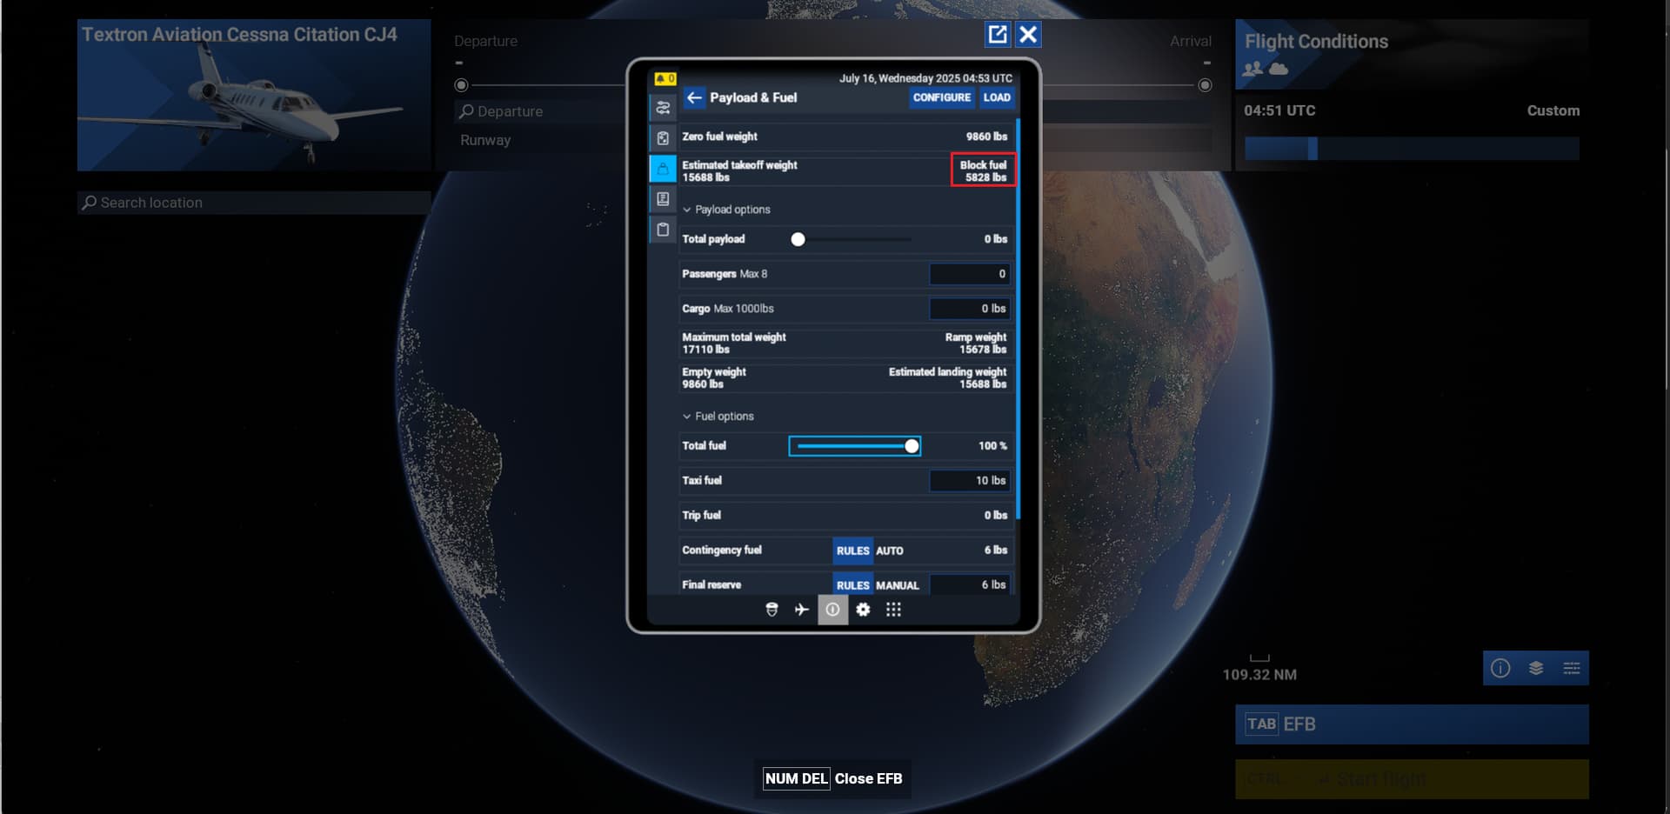Click the Taxi fuel input field
Image resolution: width=1670 pixels, height=814 pixels.
pyautogui.click(x=970, y=481)
